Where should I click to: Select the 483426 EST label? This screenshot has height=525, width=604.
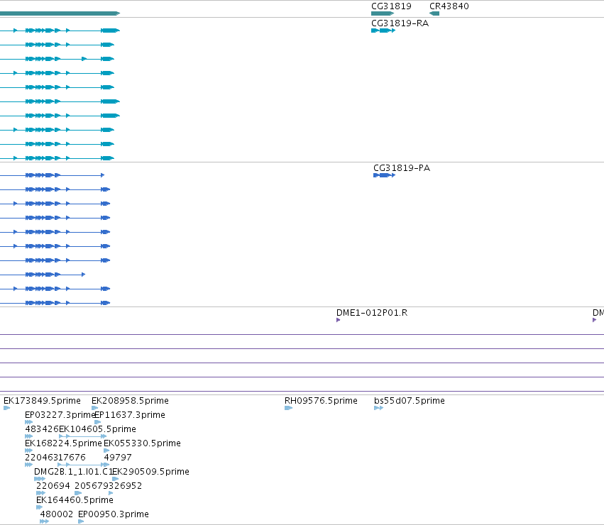(x=42, y=429)
